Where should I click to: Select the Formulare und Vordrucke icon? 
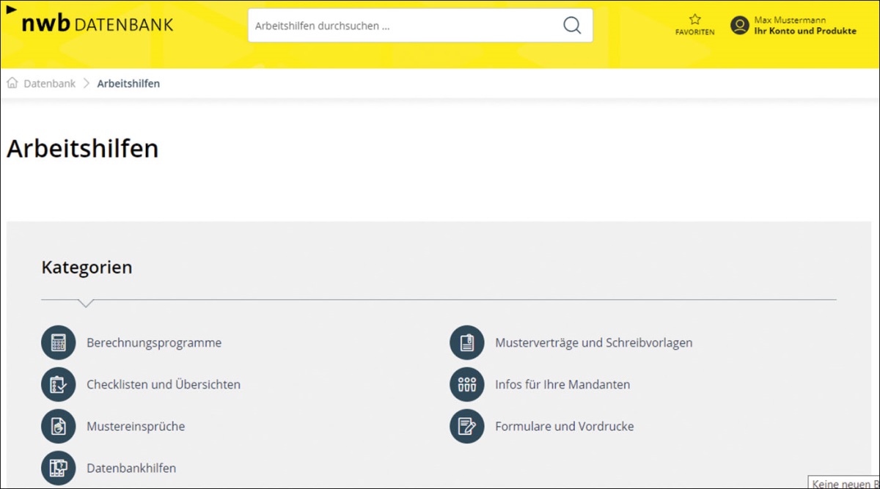pyautogui.click(x=467, y=426)
